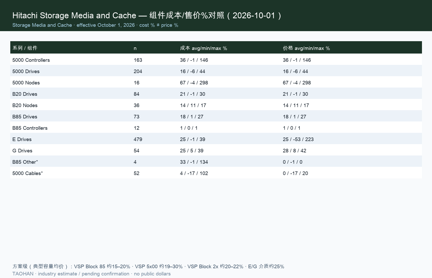This screenshot has height=278, width=432.
Task: Select the '5000 Cables*' row label
Action: pos(28,173)
